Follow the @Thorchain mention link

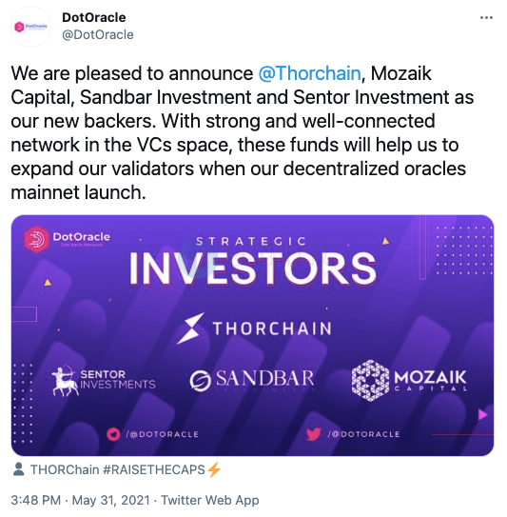tap(309, 73)
